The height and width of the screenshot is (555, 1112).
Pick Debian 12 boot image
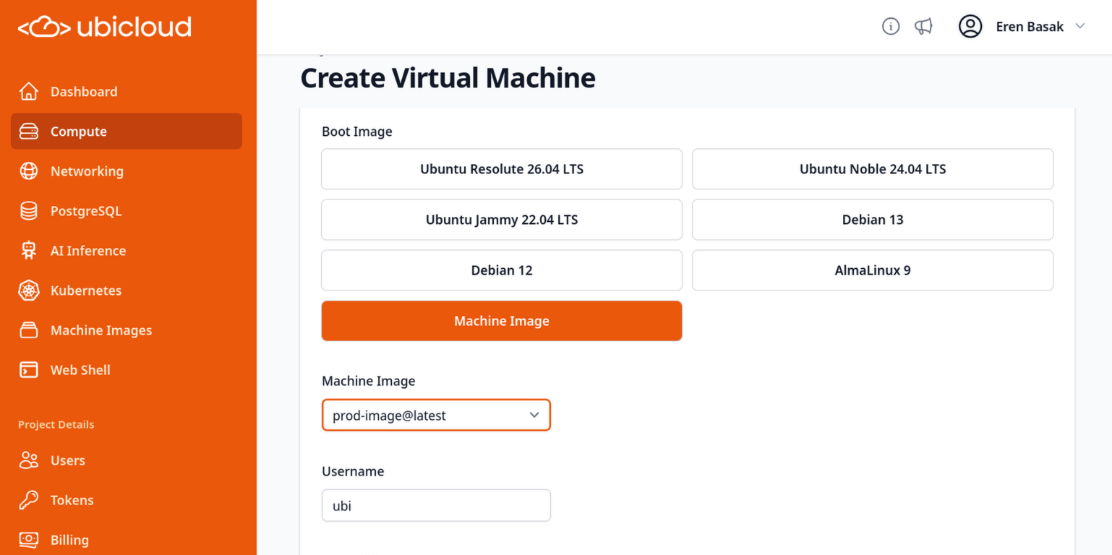click(502, 270)
